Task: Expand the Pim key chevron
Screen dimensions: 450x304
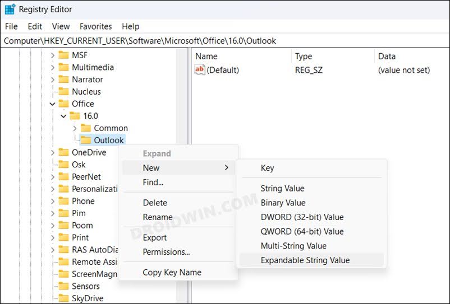Action: pos(53,213)
